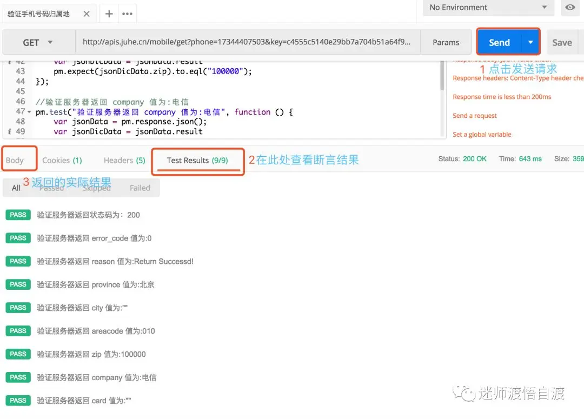Viewport: 584px width, 419px height.
Task: Show All test results filter
Action: click(x=16, y=188)
